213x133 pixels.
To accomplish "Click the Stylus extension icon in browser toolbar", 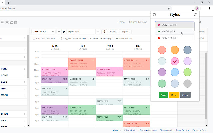I will 197,8.
